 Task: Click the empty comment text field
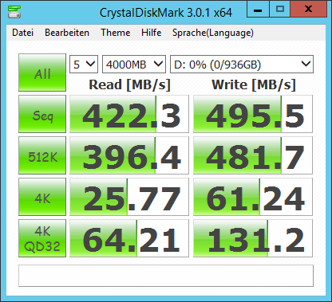click(x=166, y=276)
